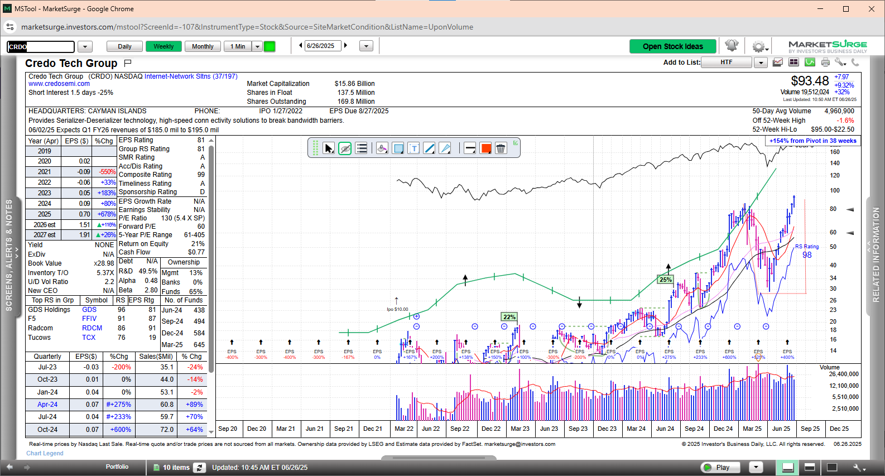Open the rectangle shape drawing tool
Screen dimensions: 885x476
pyautogui.click(x=398, y=148)
